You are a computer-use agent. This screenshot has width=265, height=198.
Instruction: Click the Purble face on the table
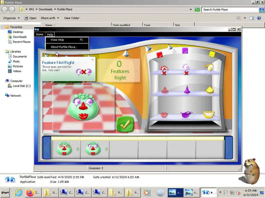click(83, 107)
